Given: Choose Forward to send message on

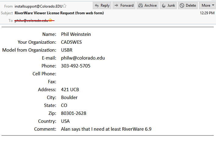Looking at the screenshot, I should pos(124,5).
